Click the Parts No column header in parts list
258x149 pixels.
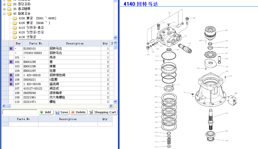tap(36, 43)
